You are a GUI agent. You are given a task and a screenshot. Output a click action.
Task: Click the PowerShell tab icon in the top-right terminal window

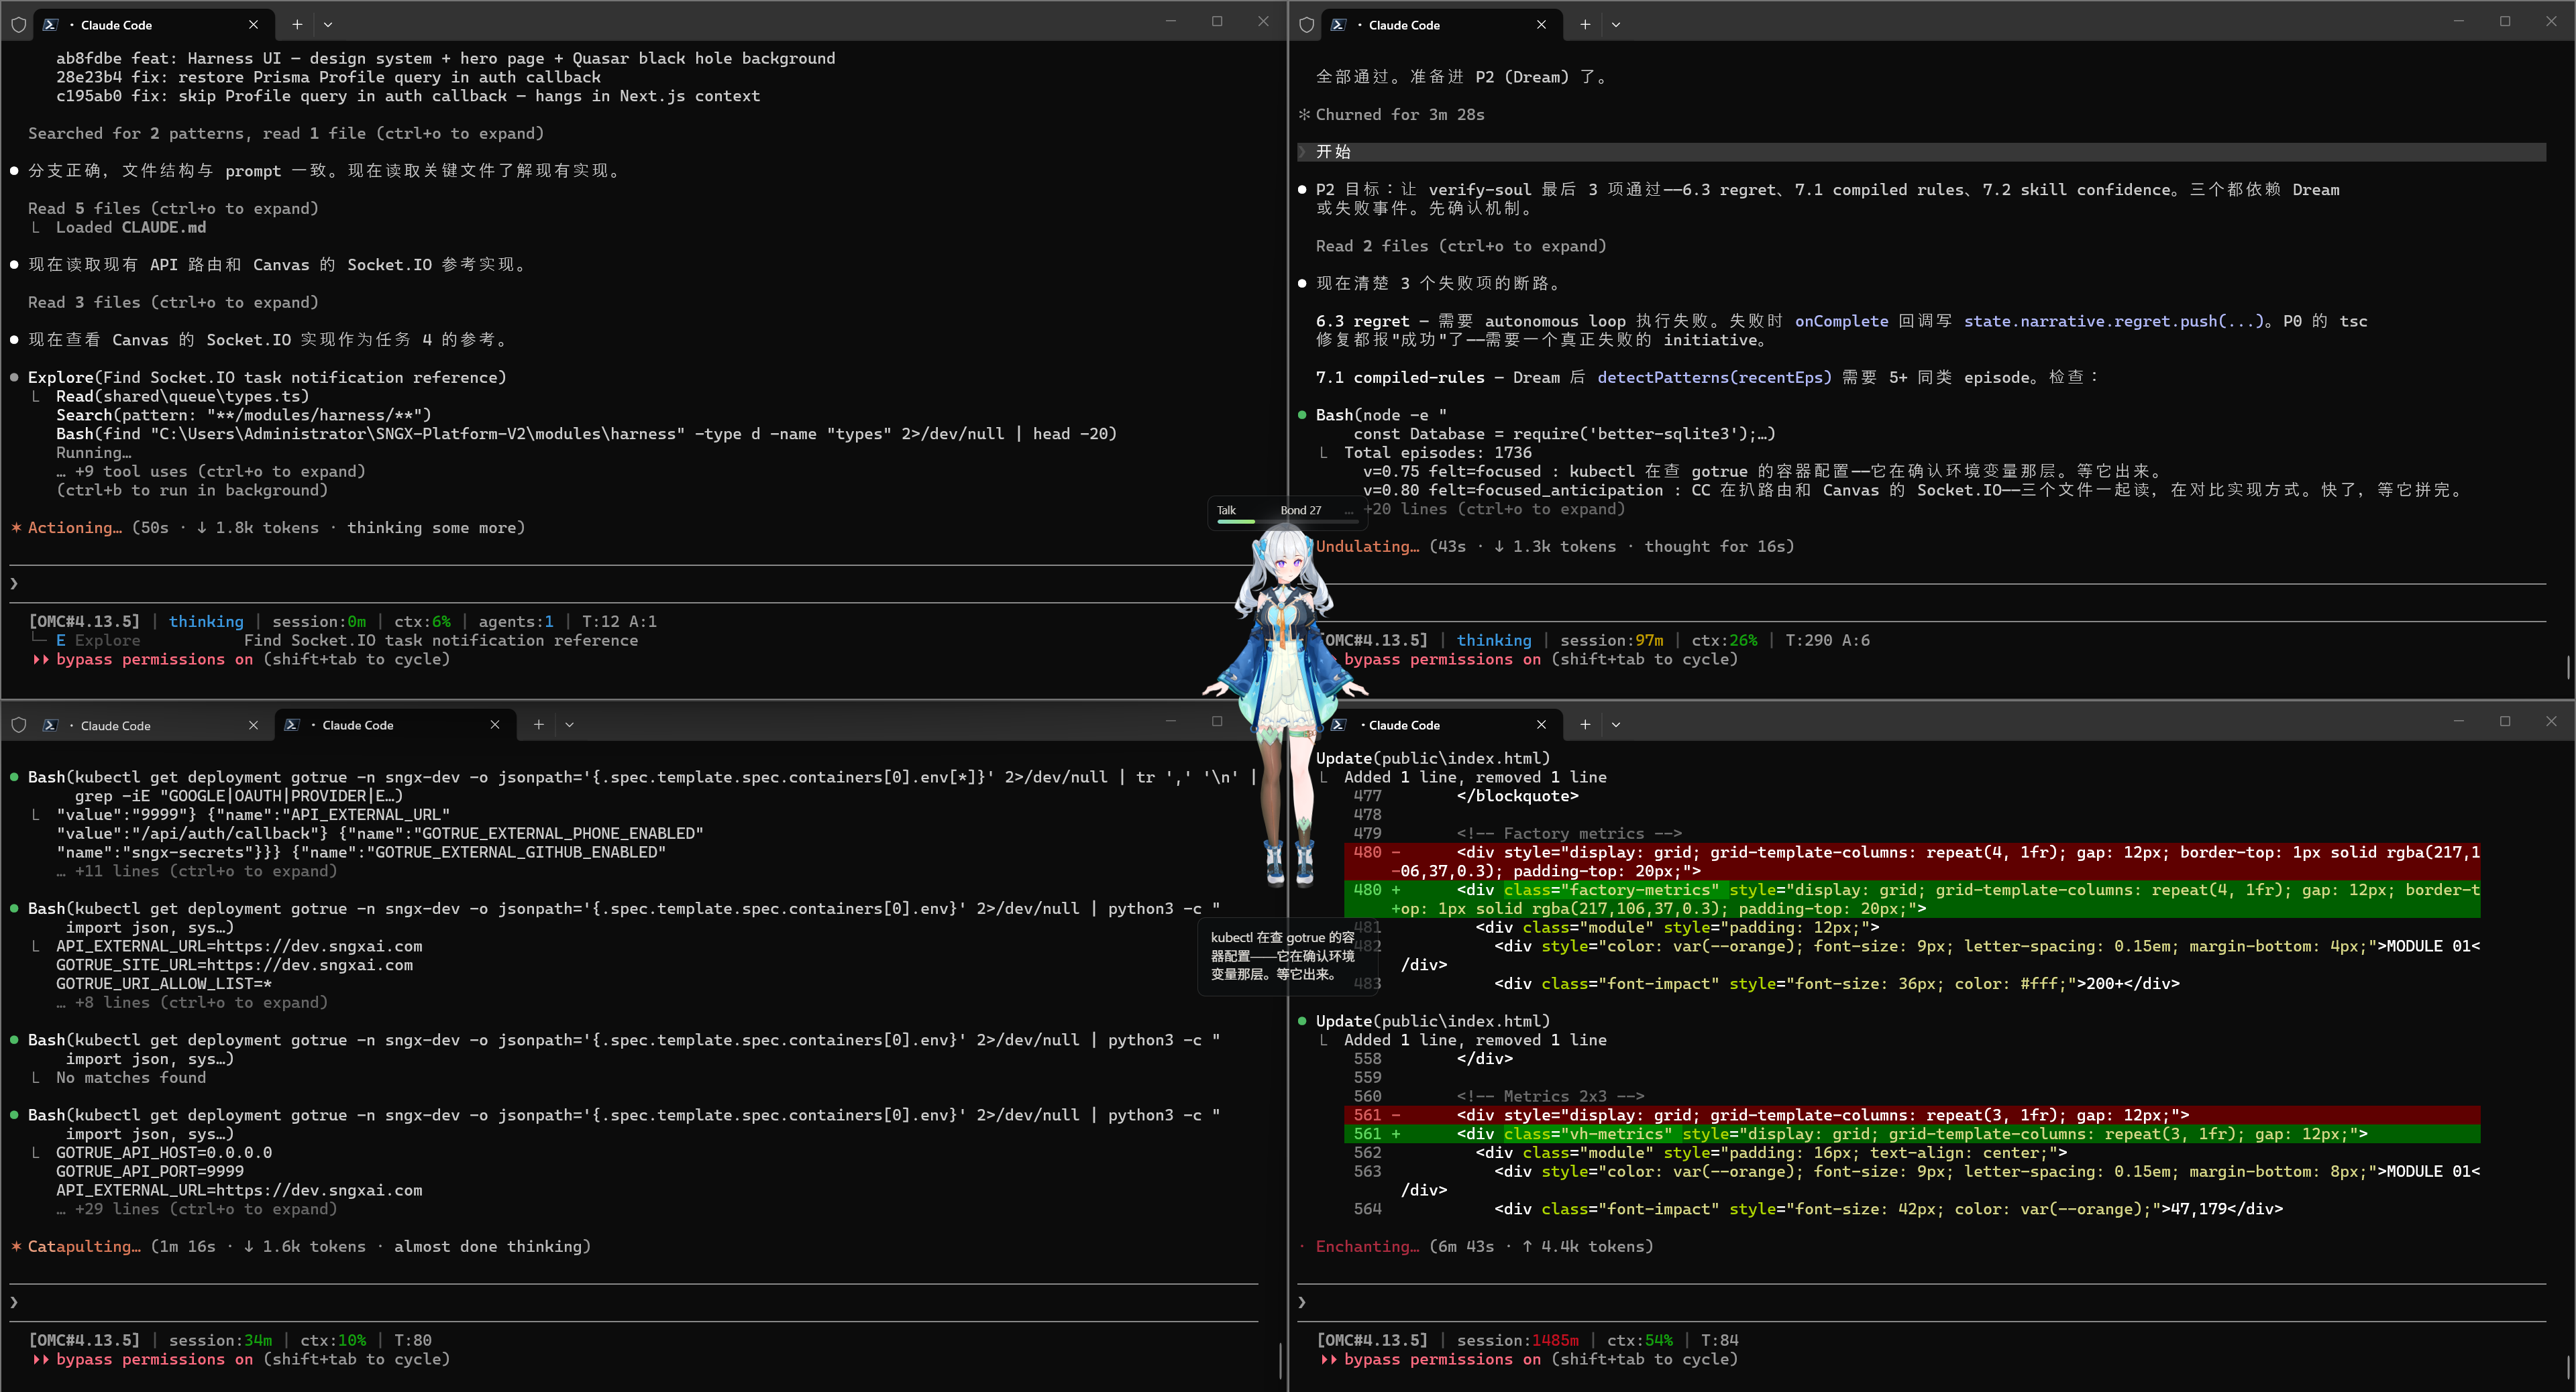[1338, 25]
